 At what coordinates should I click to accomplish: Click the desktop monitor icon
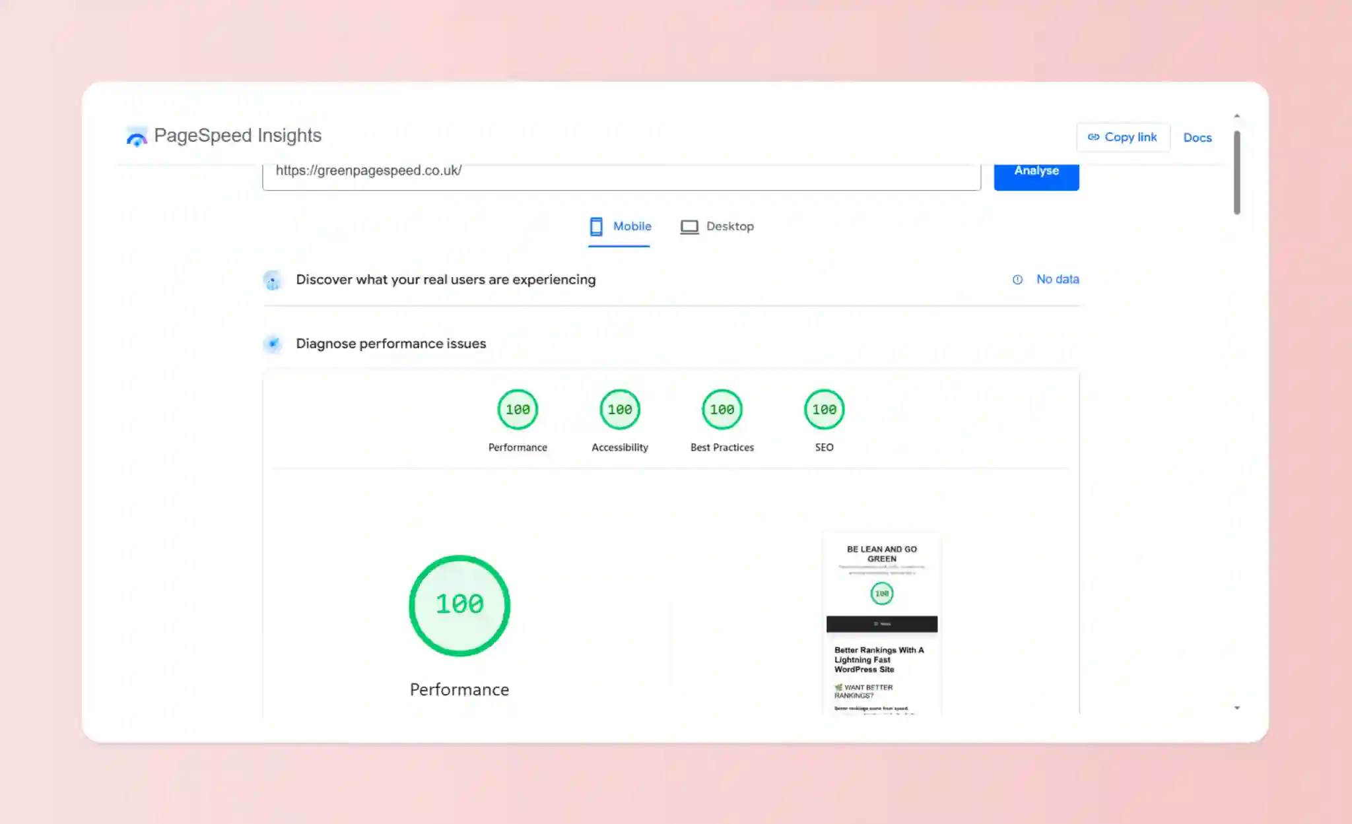coord(689,227)
